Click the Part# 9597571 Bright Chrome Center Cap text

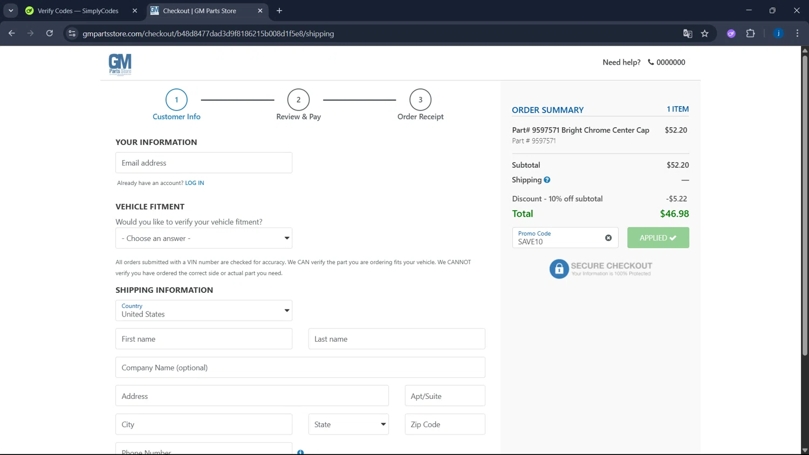[580, 130]
